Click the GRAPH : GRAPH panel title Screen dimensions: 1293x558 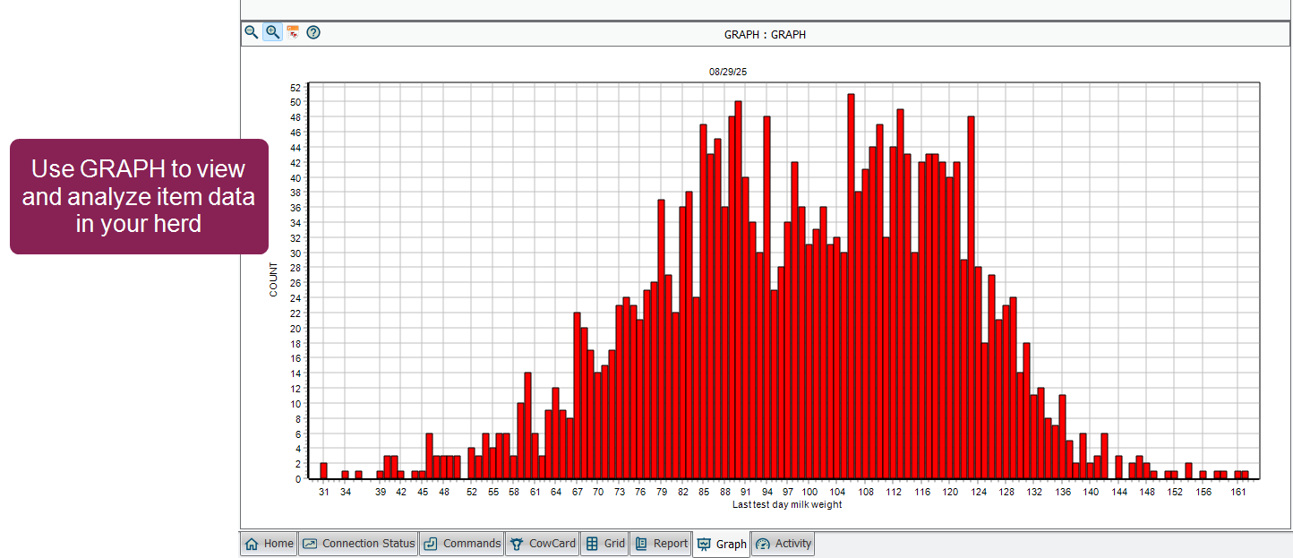coord(765,35)
